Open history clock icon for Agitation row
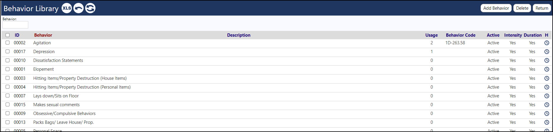Image resolution: width=553 pixels, height=132 pixels. (x=547, y=43)
